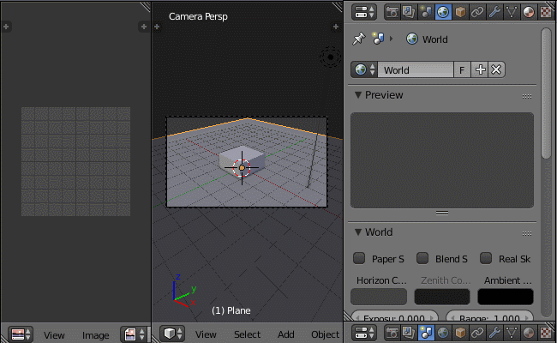The image size is (557, 343).
Task: Open the Material tab in the upper Properties header
Action: point(528,12)
